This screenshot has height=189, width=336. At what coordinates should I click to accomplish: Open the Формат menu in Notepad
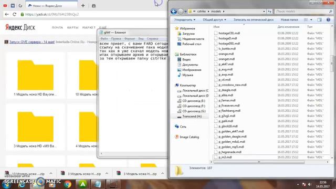130,38
